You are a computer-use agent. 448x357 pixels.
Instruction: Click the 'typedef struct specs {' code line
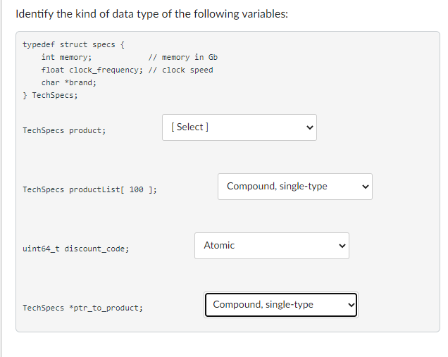coord(73,44)
